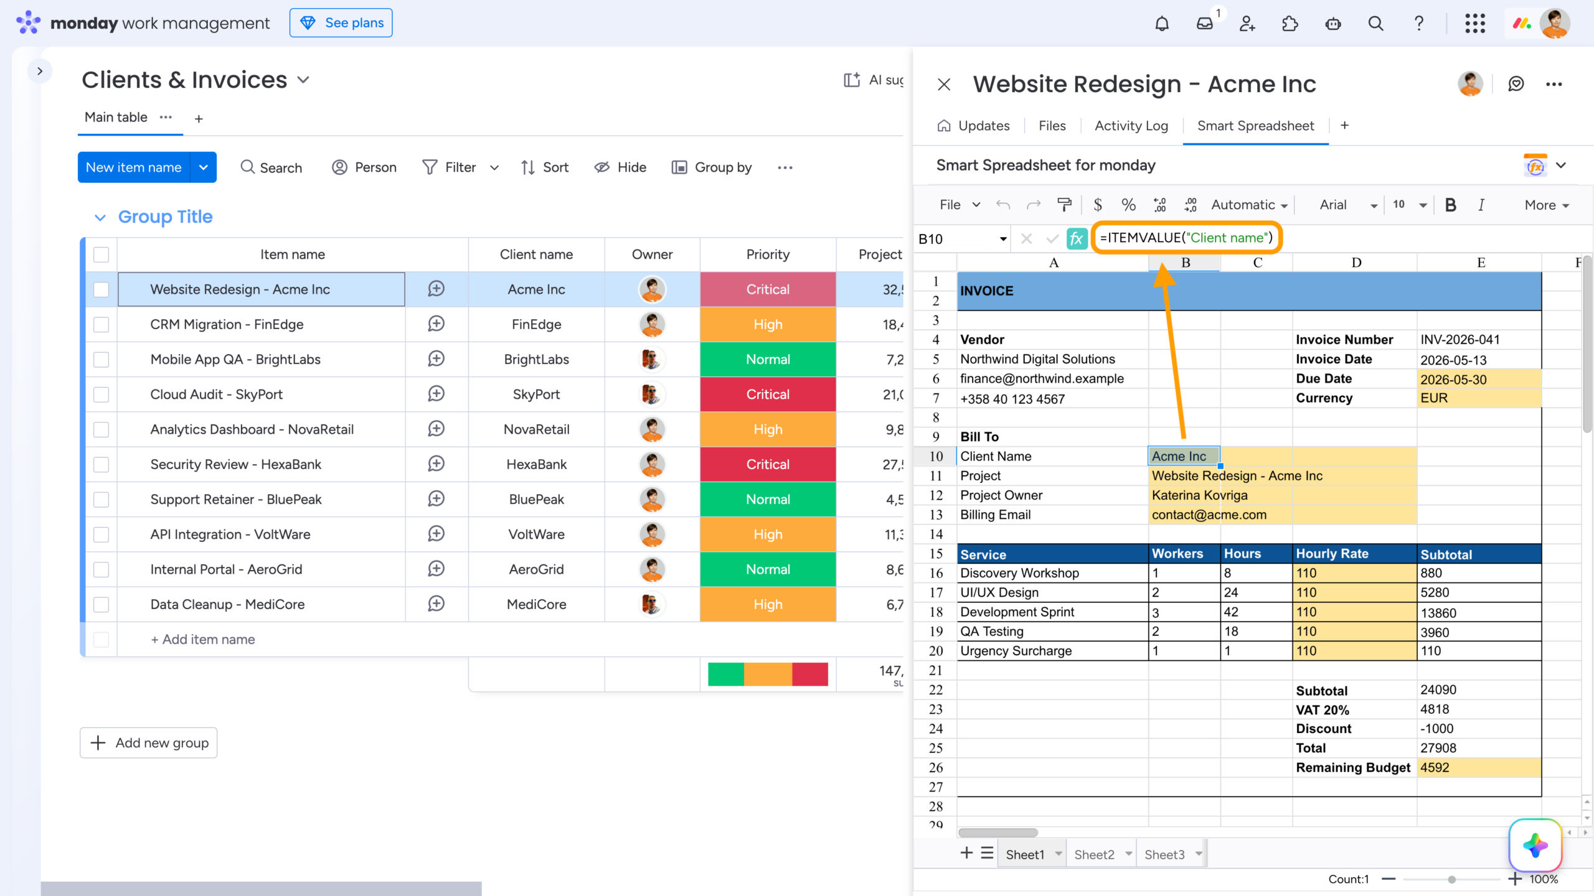This screenshot has width=1594, height=896.
Task: Click the autopilot robot icon
Action: click(1333, 24)
